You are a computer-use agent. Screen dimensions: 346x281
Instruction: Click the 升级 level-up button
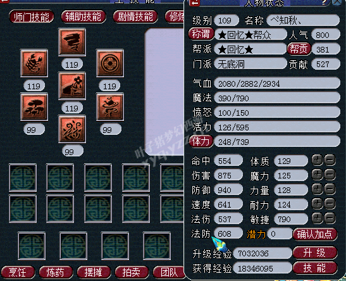(315, 253)
